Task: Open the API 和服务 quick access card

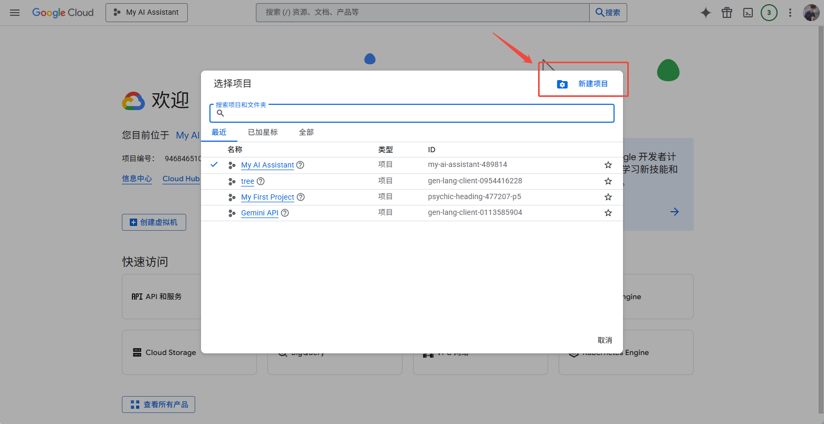Action: [161, 297]
